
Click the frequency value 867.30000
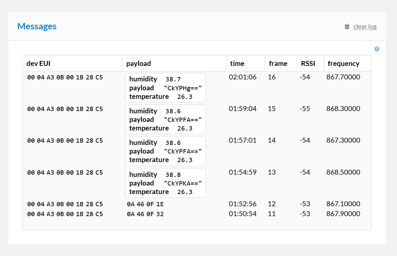point(343,140)
